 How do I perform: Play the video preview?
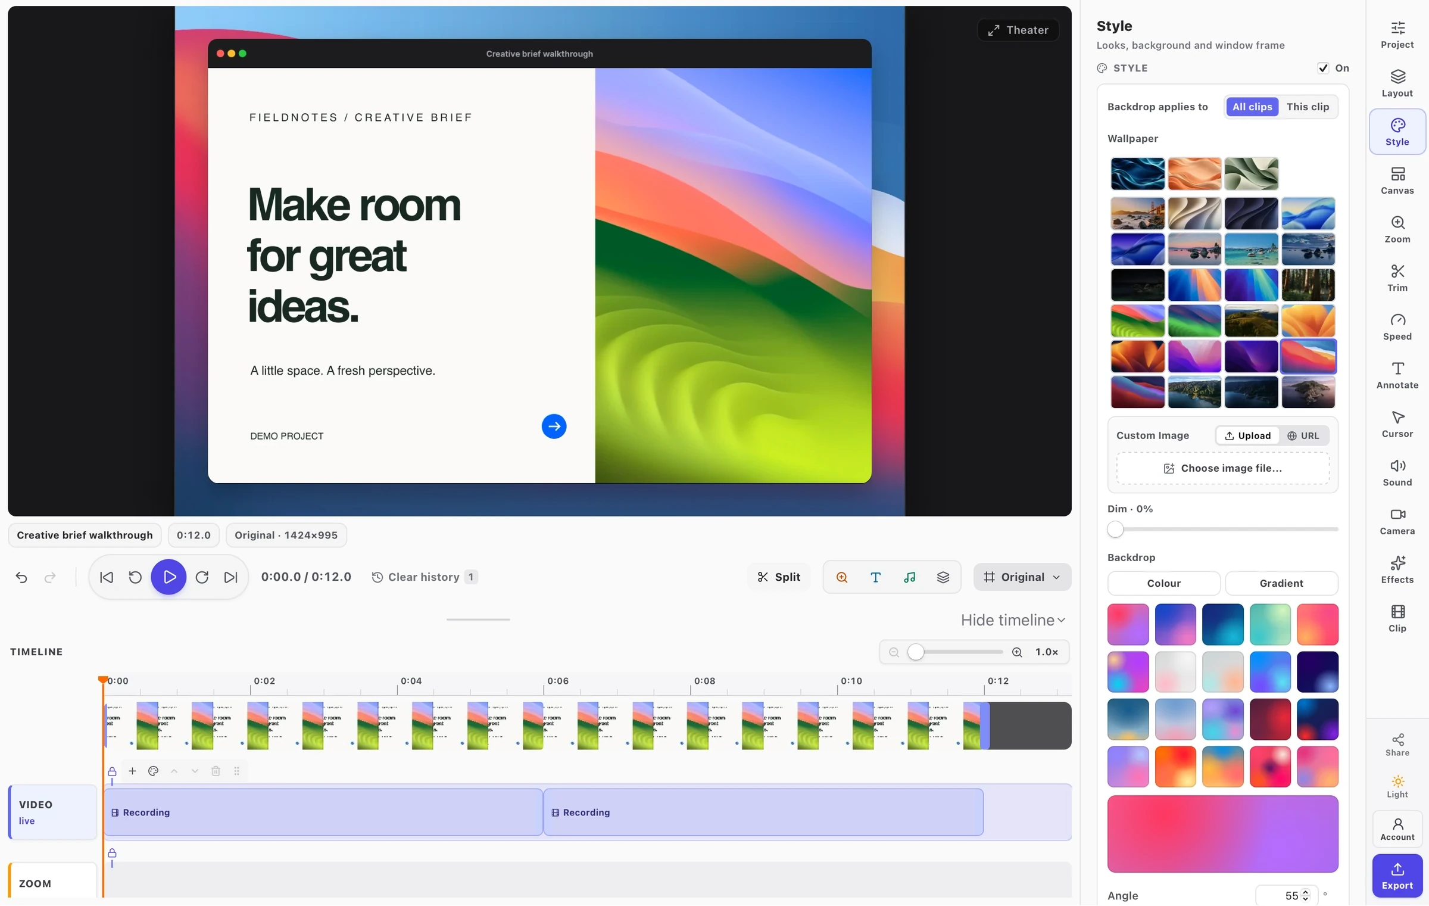169,577
